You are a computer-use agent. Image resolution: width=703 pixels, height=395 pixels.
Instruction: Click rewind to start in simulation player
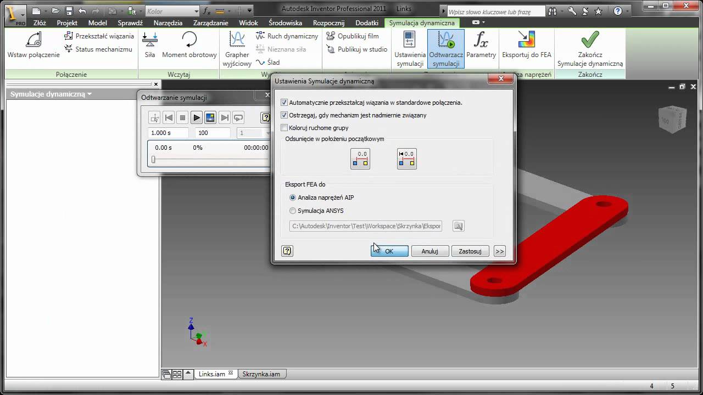pyautogui.click(x=169, y=117)
